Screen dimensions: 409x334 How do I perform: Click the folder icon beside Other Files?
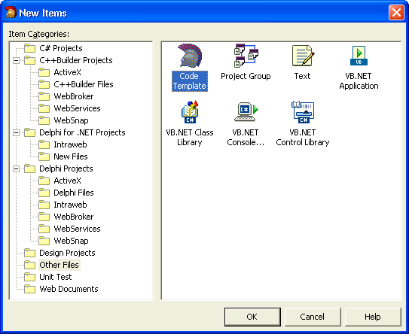pyautogui.click(x=29, y=265)
